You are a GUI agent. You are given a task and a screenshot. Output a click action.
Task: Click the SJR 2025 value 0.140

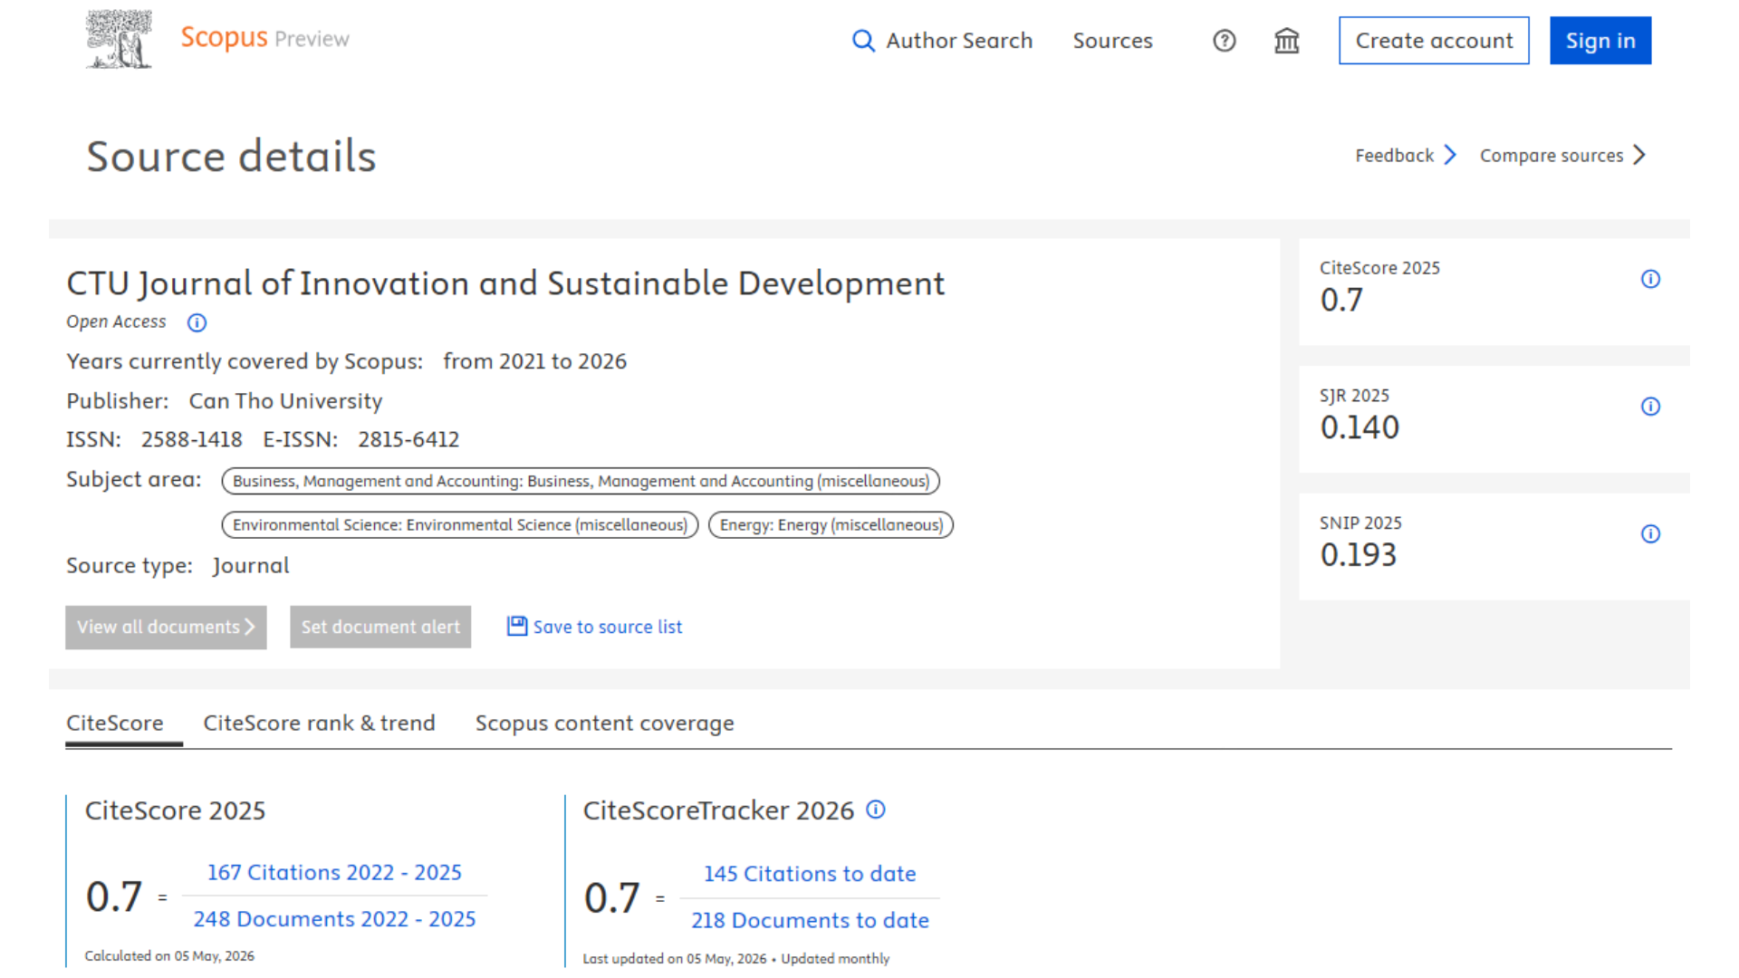[1359, 427]
